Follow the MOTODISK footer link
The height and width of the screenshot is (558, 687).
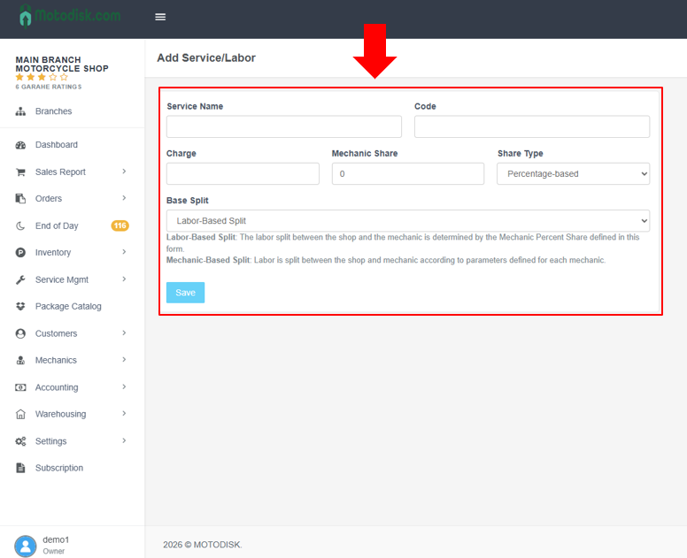tap(216, 545)
